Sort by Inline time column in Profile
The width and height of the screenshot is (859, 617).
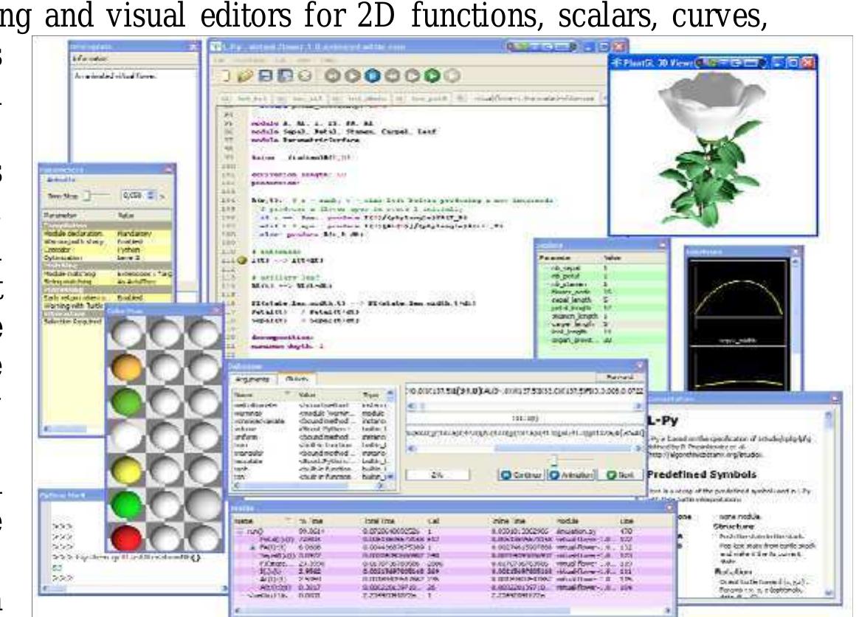[x=522, y=520]
